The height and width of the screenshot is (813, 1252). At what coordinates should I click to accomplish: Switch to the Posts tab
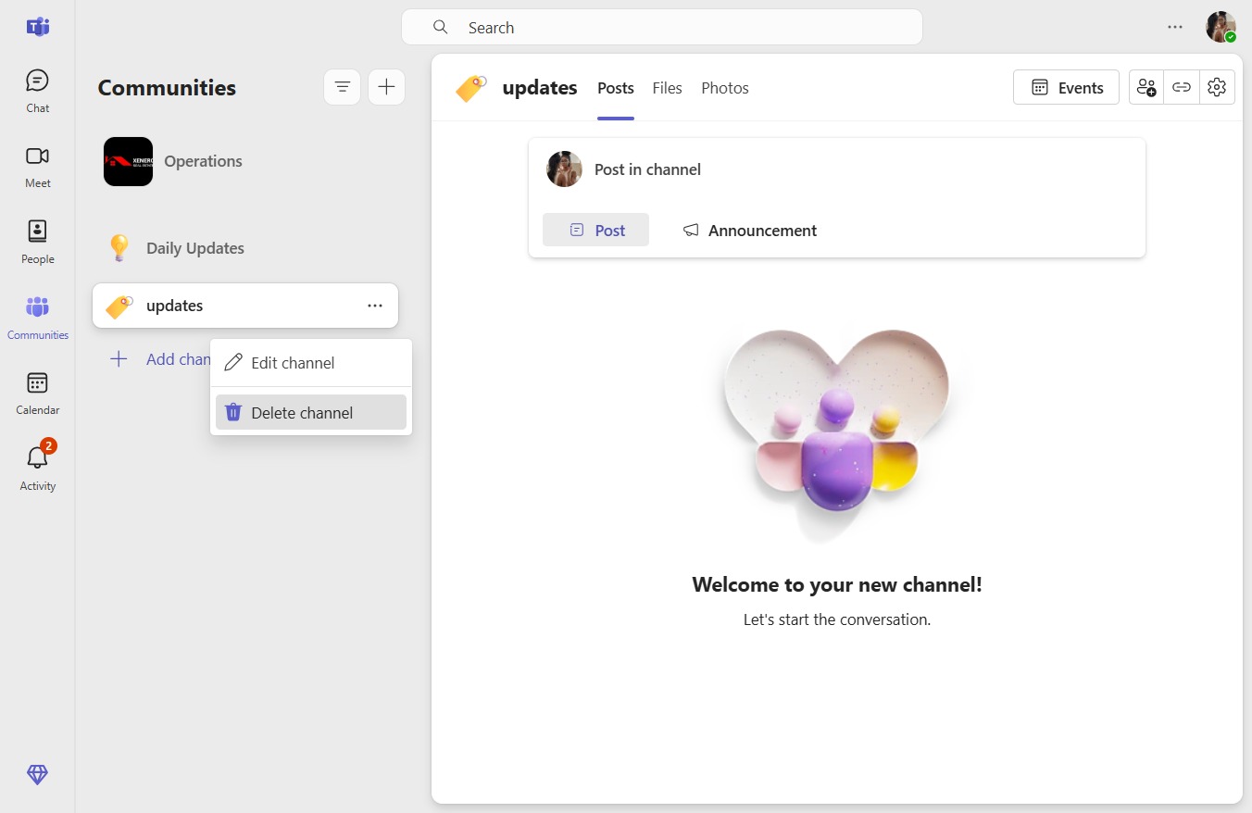click(x=616, y=88)
